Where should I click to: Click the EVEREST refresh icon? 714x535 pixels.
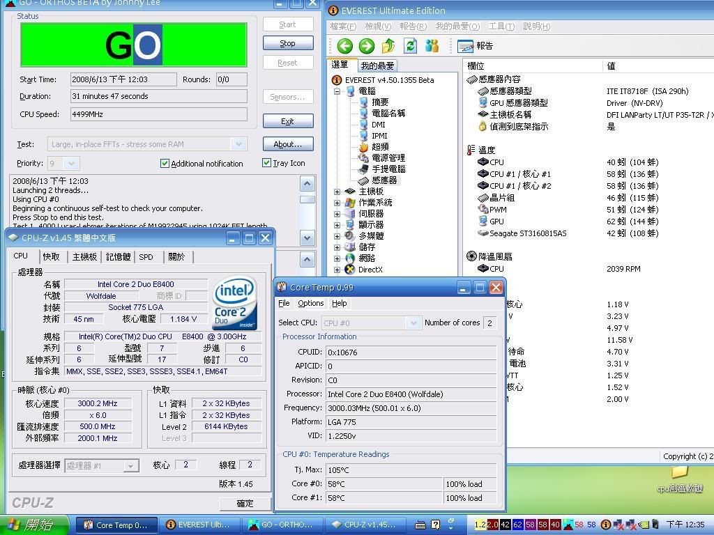[x=410, y=46]
